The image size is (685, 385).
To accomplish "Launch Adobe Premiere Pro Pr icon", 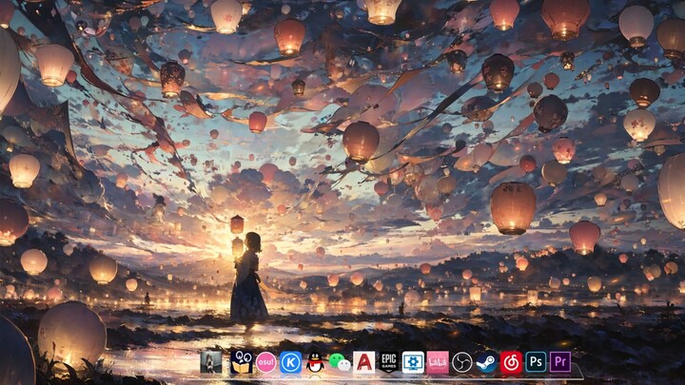I will [x=560, y=362].
